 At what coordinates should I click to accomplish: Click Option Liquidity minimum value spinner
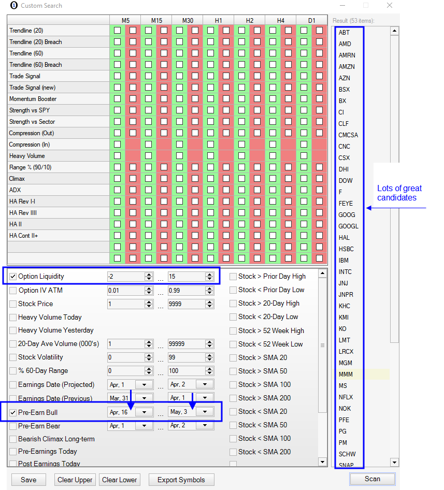[x=149, y=277]
